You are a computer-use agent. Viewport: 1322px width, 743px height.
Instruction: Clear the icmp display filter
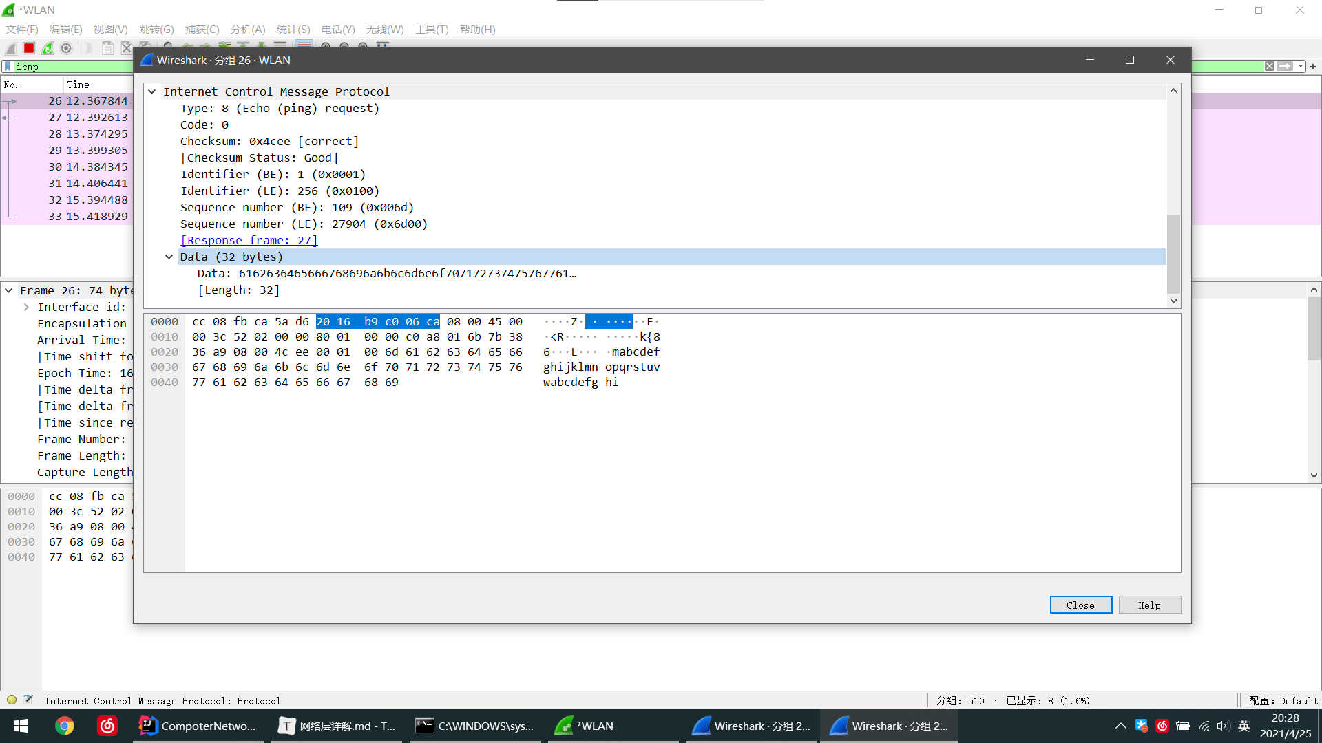(1269, 66)
